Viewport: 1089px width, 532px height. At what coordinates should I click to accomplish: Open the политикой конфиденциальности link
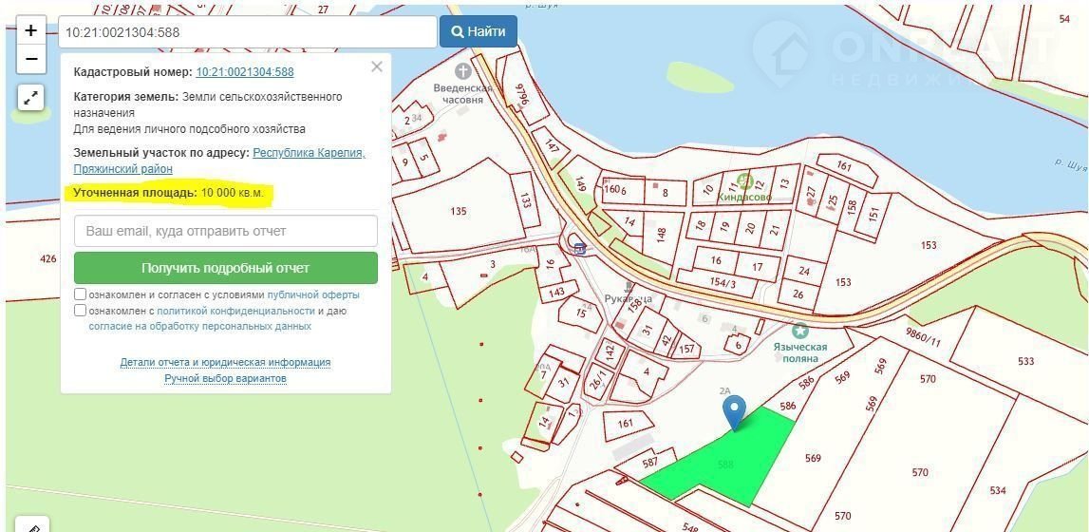pyautogui.click(x=235, y=311)
